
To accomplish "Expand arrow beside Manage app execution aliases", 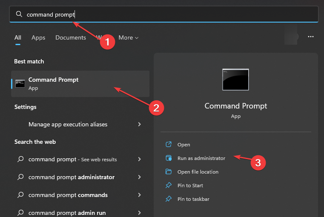I will (x=140, y=124).
